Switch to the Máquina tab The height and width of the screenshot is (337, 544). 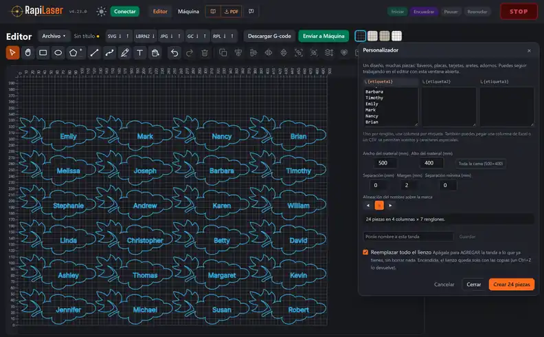(188, 12)
